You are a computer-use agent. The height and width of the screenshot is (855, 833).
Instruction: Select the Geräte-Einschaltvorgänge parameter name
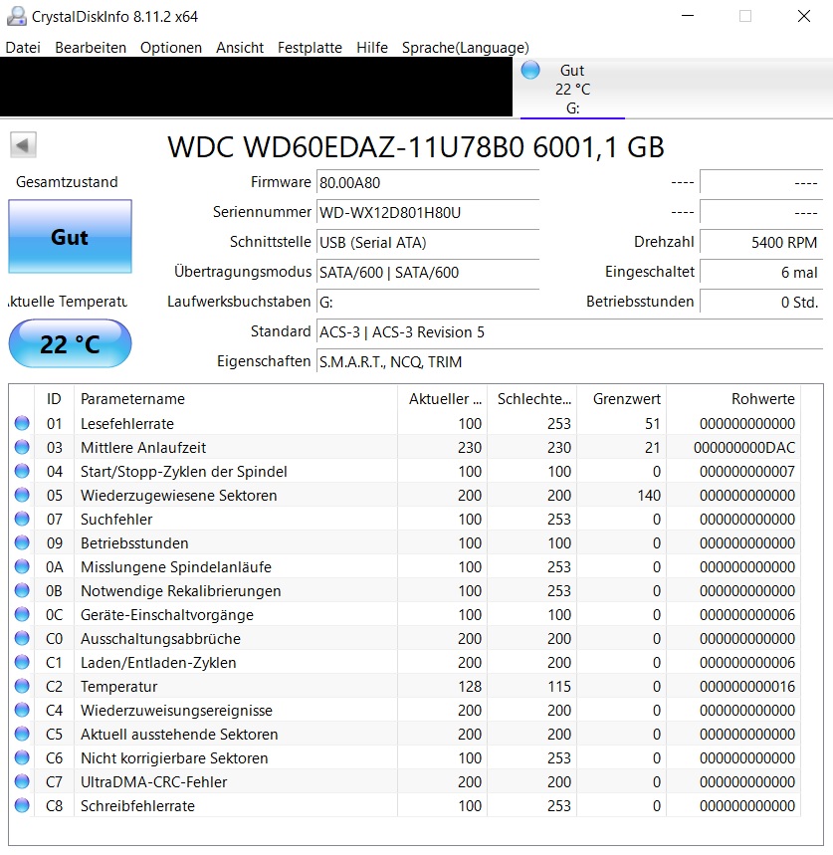(x=167, y=615)
